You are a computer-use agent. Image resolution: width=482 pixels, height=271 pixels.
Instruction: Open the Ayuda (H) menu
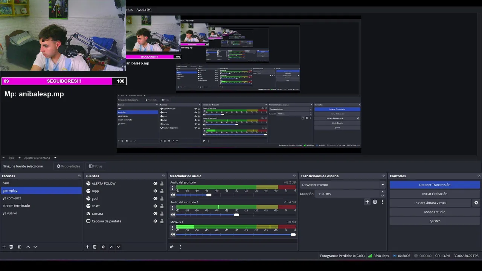click(x=144, y=9)
